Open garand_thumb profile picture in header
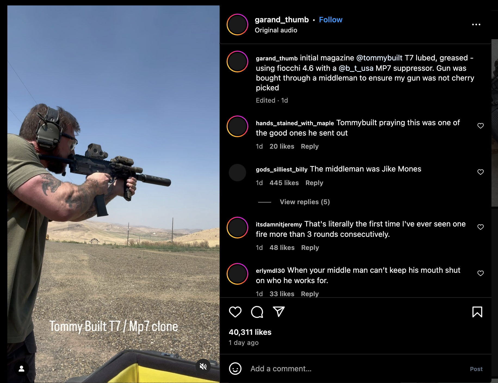This screenshot has width=498, height=383. point(237,24)
